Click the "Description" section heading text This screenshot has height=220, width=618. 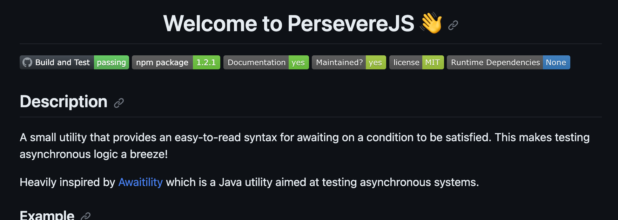pyautogui.click(x=63, y=102)
